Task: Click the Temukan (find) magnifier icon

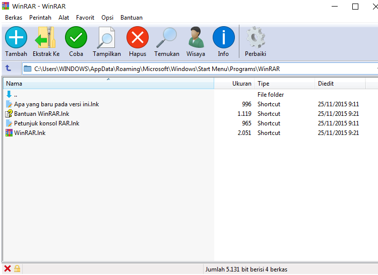Action: (x=167, y=38)
